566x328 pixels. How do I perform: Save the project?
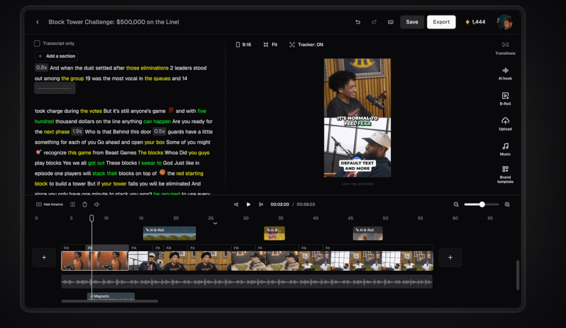point(412,22)
